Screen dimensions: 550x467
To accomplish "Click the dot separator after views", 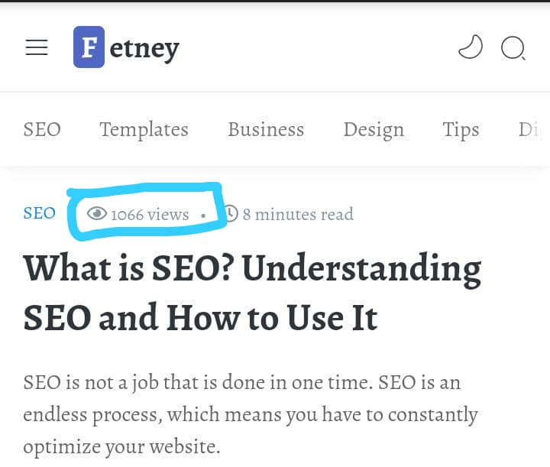I will pyautogui.click(x=203, y=216).
